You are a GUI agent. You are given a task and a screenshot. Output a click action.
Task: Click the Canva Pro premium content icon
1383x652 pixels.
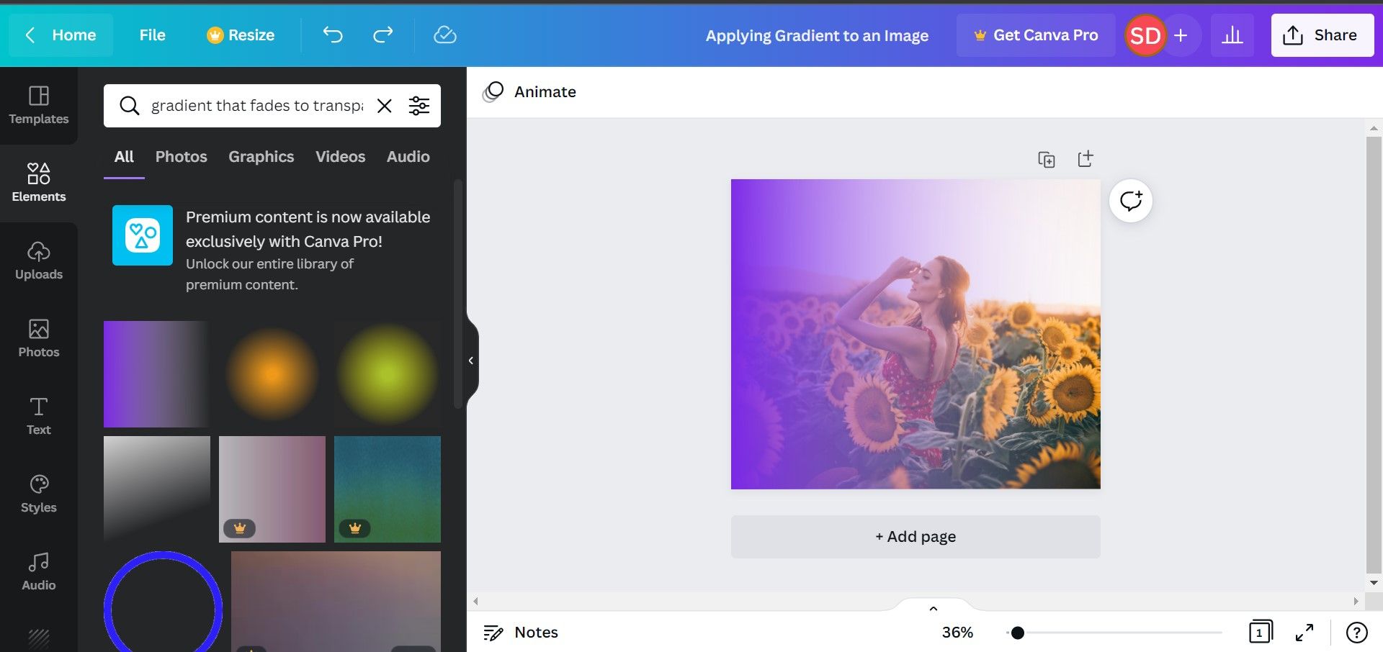point(143,235)
